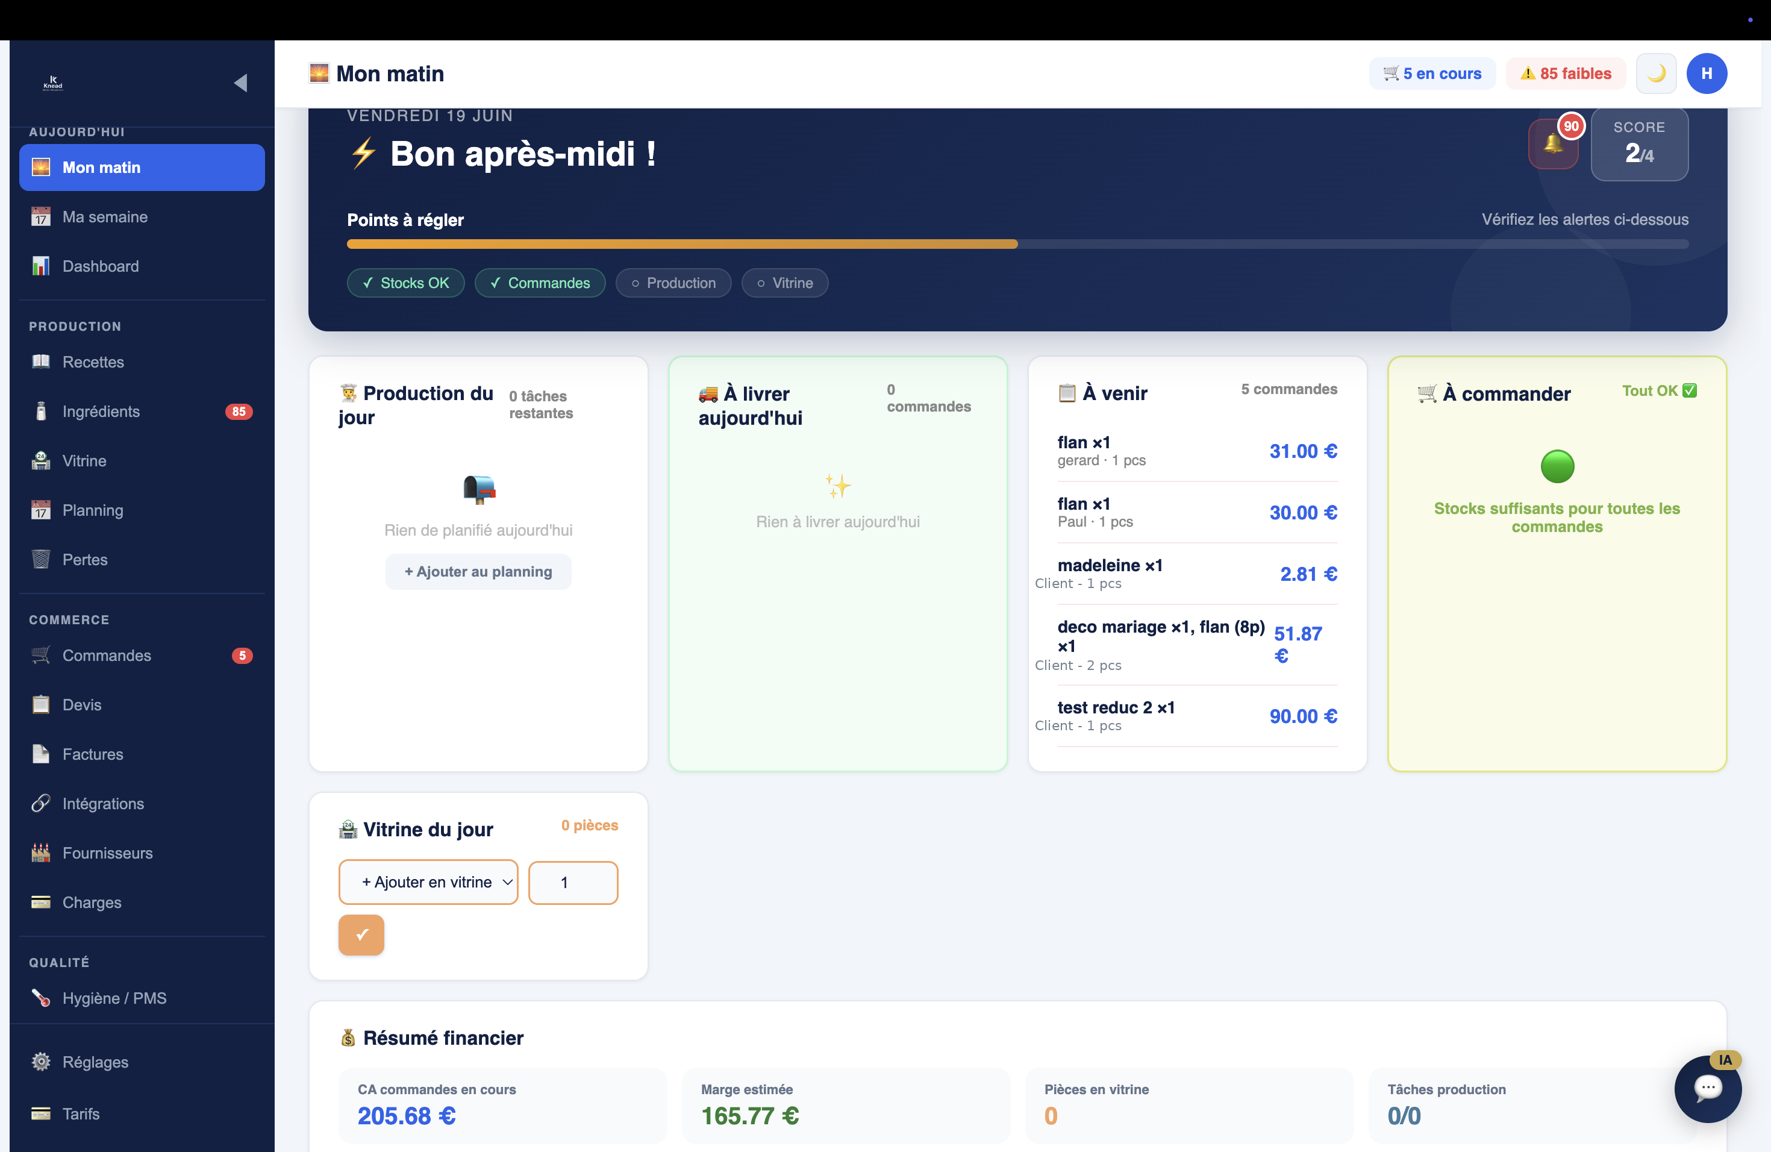Click + Ajouter au planning button
The height and width of the screenshot is (1152, 1771).
tap(478, 572)
